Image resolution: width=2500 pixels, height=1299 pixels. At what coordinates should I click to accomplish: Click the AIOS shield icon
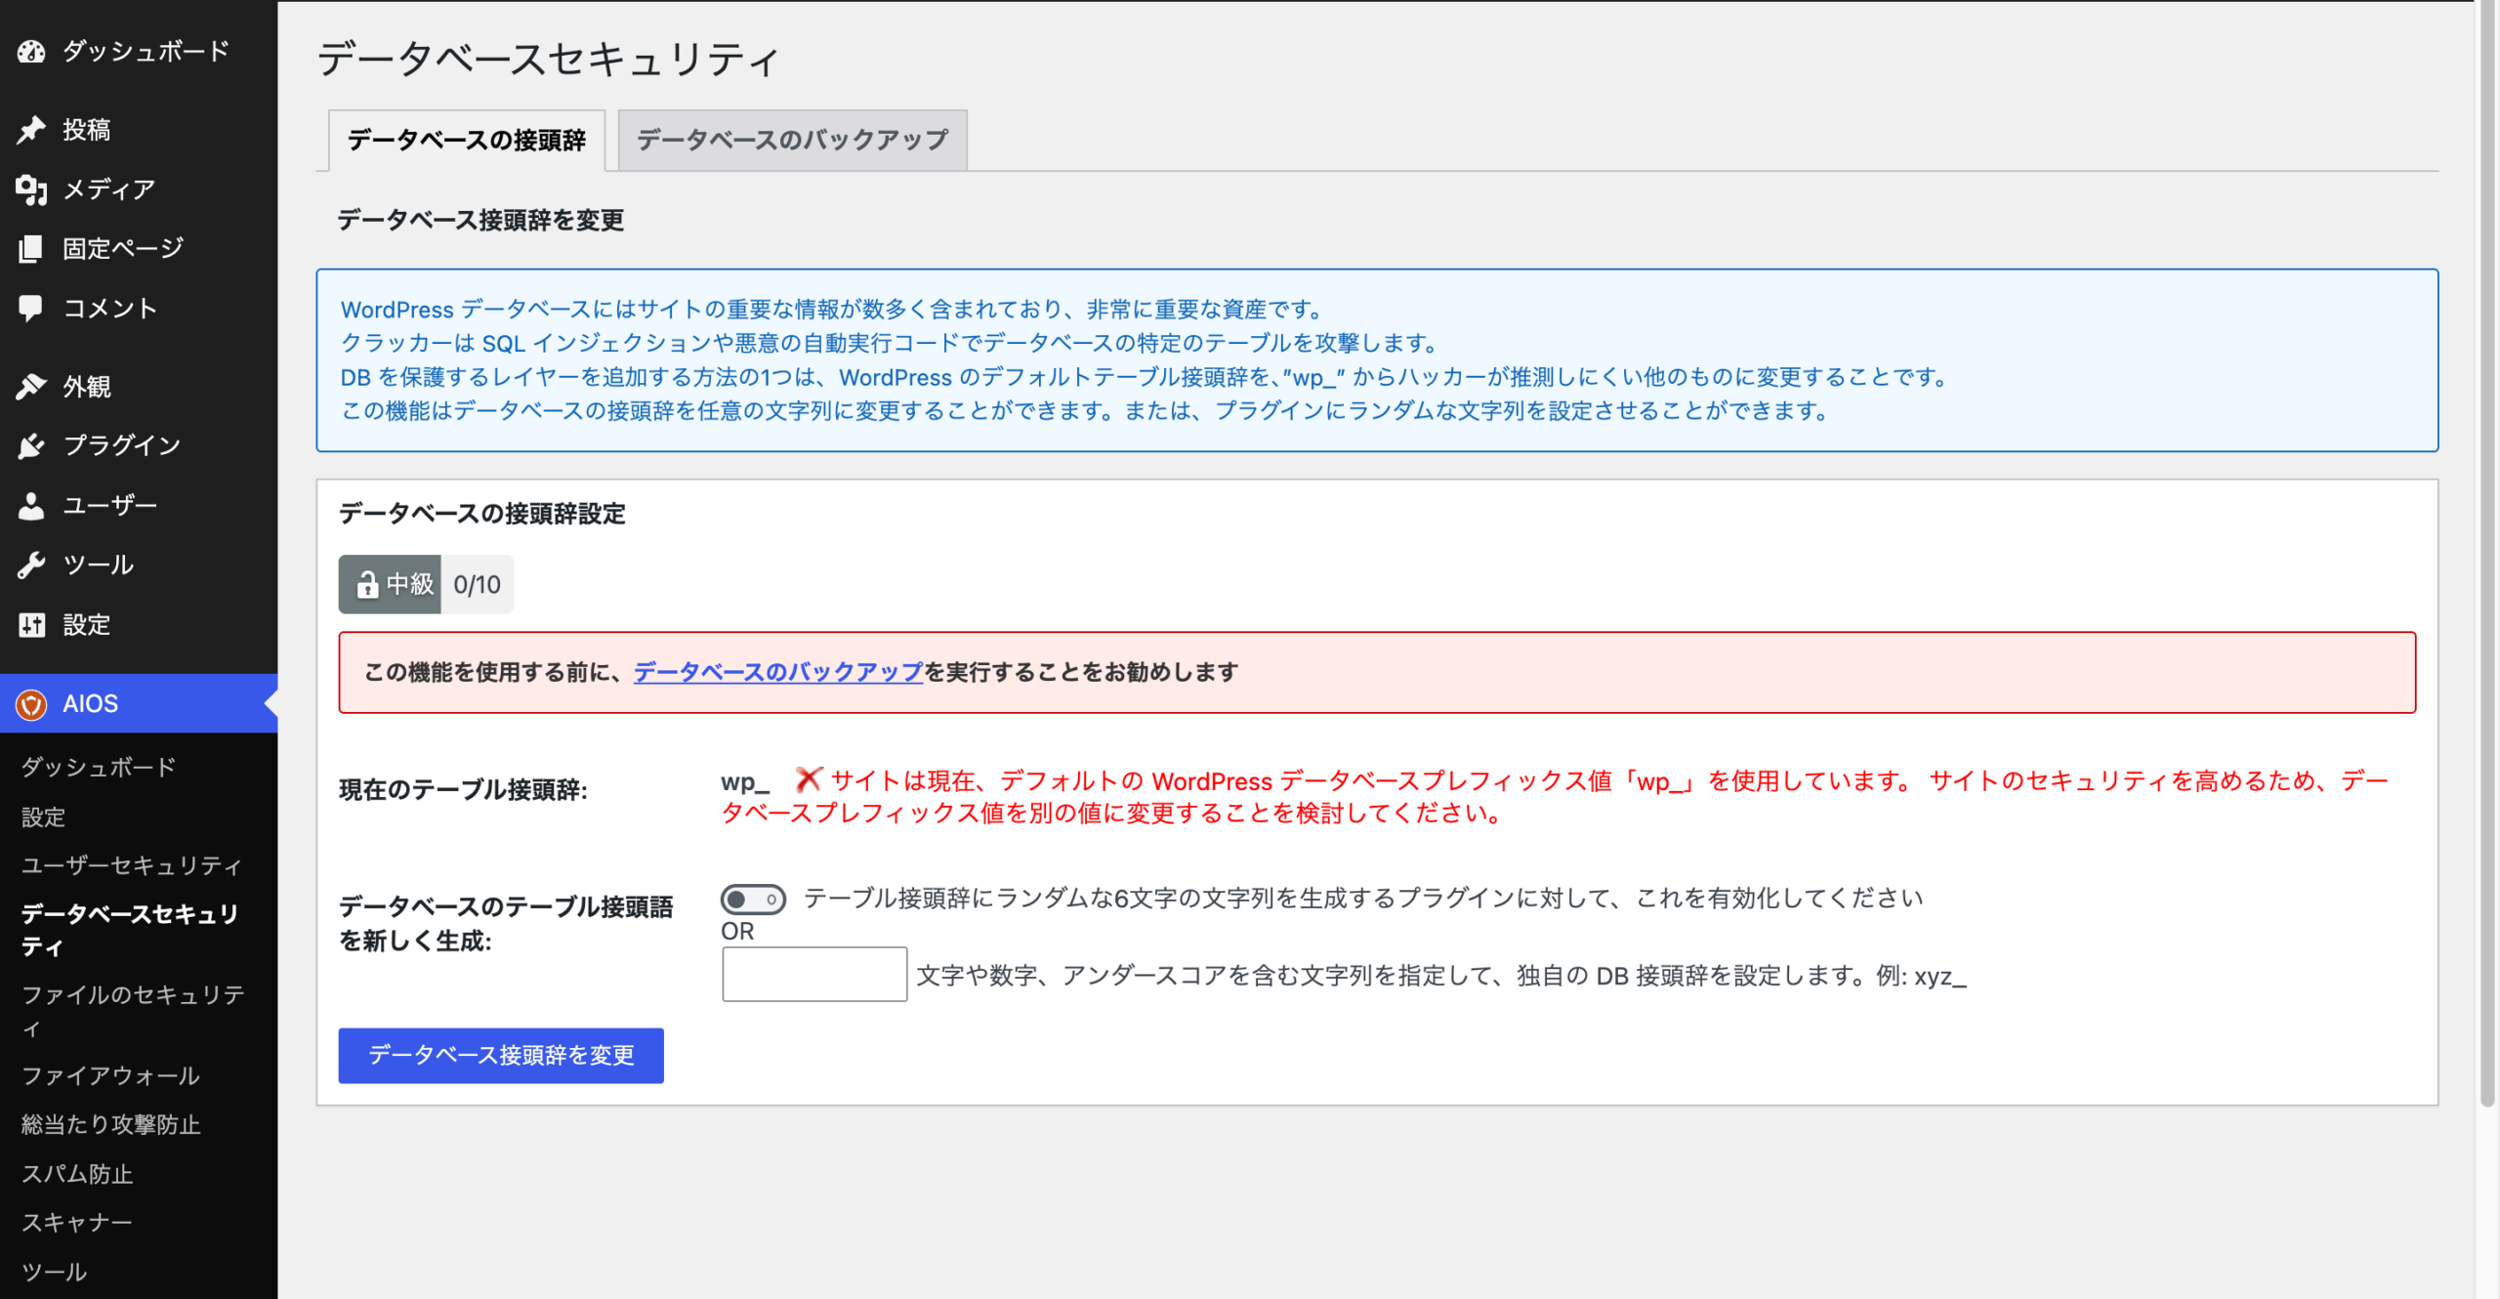[31, 704]
